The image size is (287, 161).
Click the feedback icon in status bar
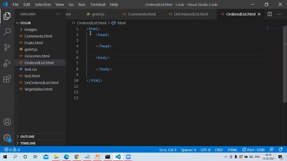pyautogui.click(x=271, y=150)
